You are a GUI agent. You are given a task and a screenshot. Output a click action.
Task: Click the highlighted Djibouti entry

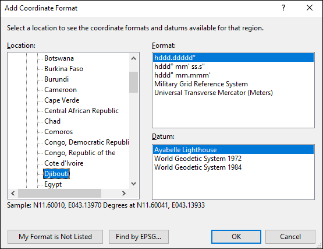tap(56, 174)
